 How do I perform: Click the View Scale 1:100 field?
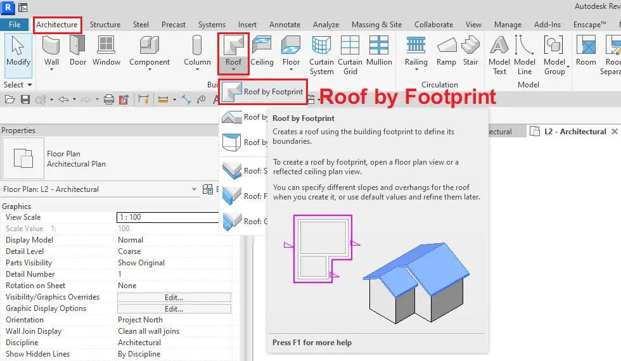[x=167, y=217]
